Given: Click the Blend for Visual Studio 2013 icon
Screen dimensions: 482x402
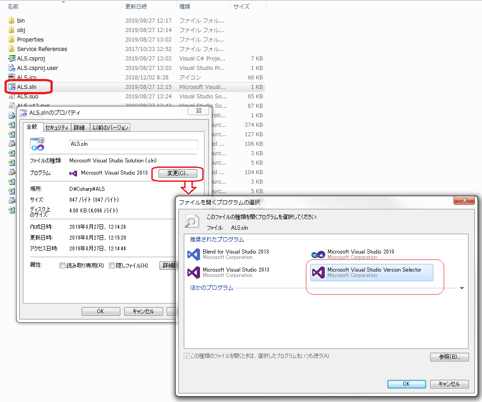Looking at the screenshot, I should 194,254.
